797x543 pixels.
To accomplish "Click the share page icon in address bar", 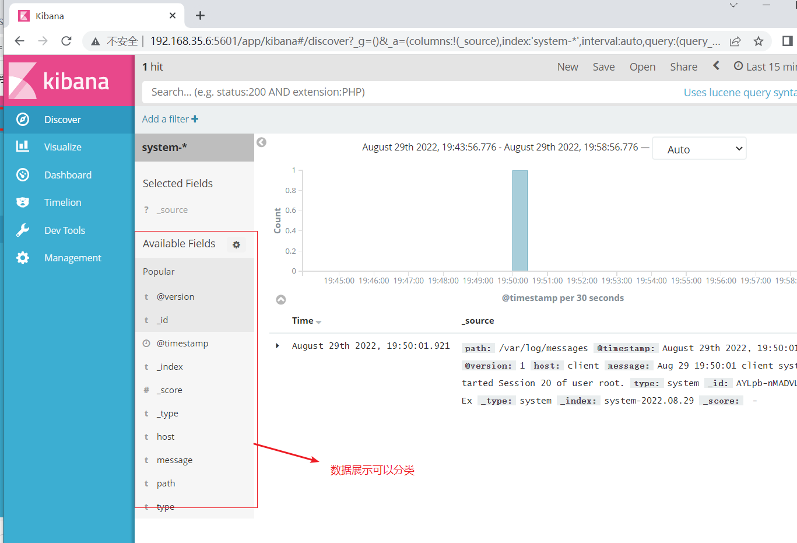I will coord(735,41).
